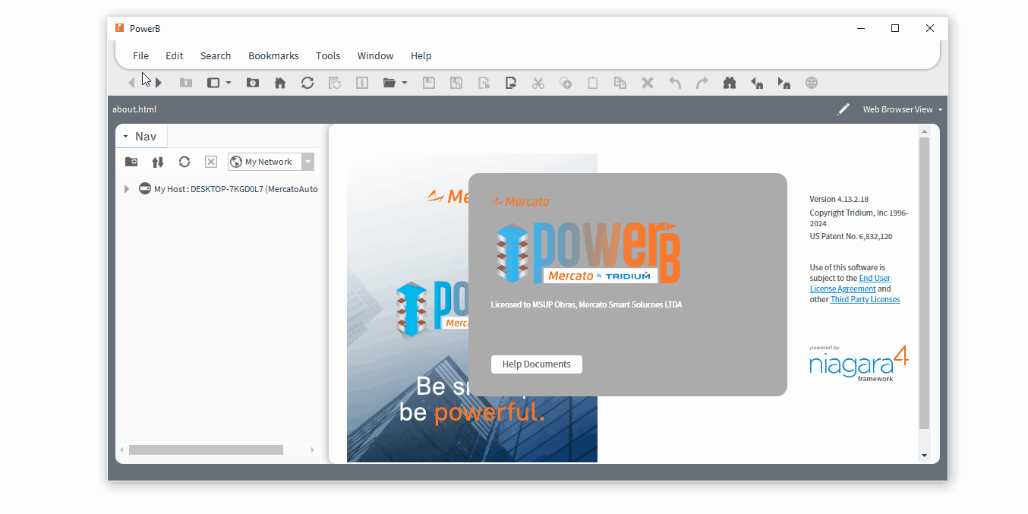Viewport: 1028px width, 514px height.
Task: Click the pencil edit icon near Web Browser View
Action: click(844, 109)
